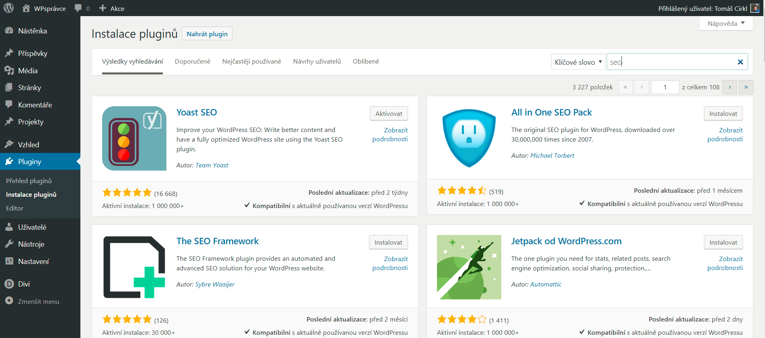Switch to Výsledky vyhledávání tab
Screen dimensions: 765x338
(132, 62)
